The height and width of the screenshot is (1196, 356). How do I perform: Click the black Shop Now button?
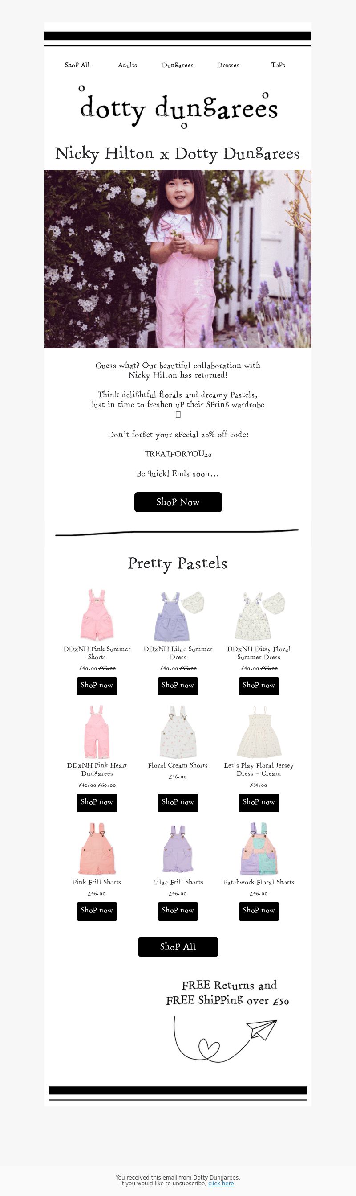tap(178, 502)
